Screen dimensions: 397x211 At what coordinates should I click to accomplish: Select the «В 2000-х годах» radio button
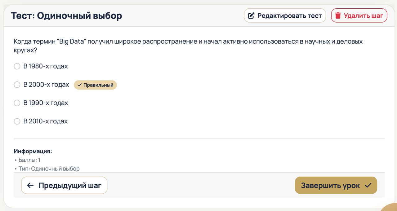17,85
